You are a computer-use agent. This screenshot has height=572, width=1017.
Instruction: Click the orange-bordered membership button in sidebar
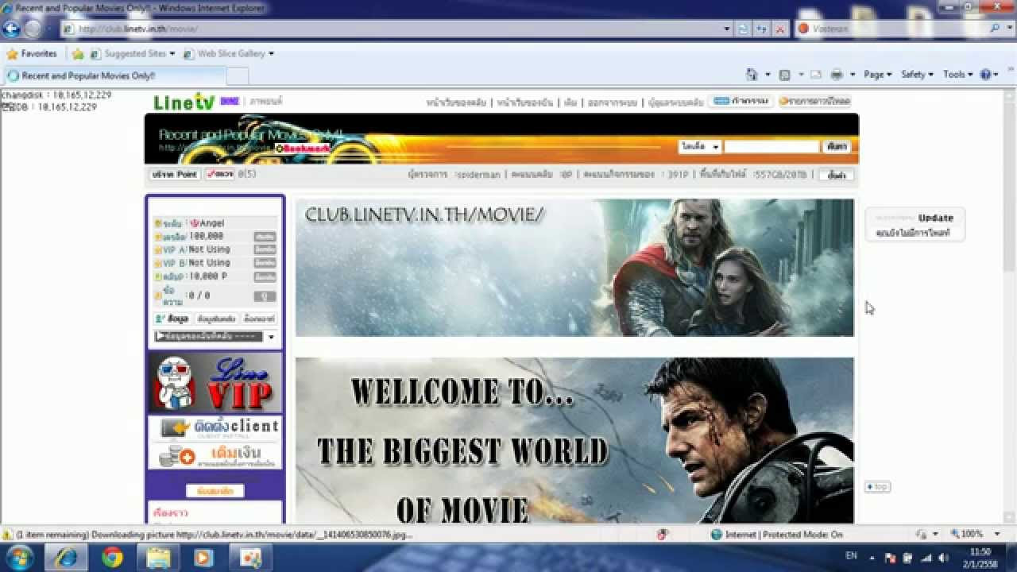tap(215, 491)
